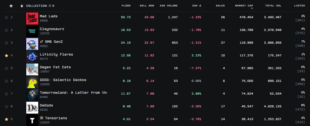310x126 pixels.
Task: Sort by the SELL NOW column header
Action: click(x=147, y=6)
